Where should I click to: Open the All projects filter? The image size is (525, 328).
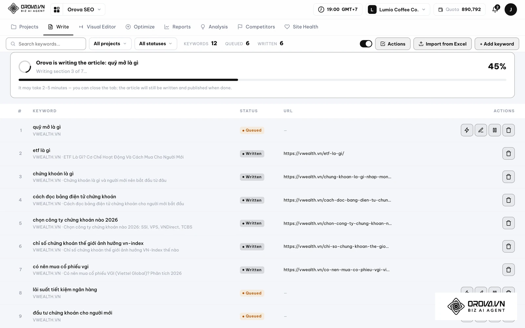(x=110, y=44)
